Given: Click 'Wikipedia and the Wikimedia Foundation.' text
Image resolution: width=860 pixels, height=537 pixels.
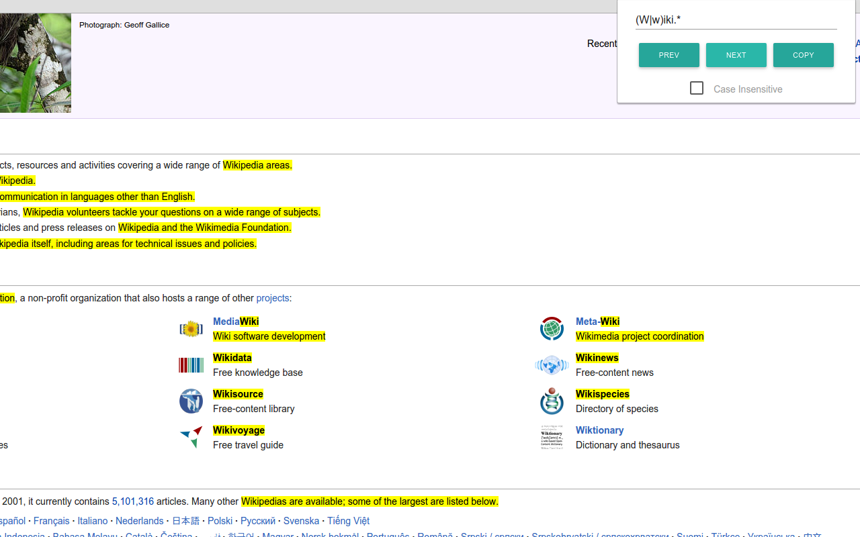Looking at the screenshot, I should 205,228.
